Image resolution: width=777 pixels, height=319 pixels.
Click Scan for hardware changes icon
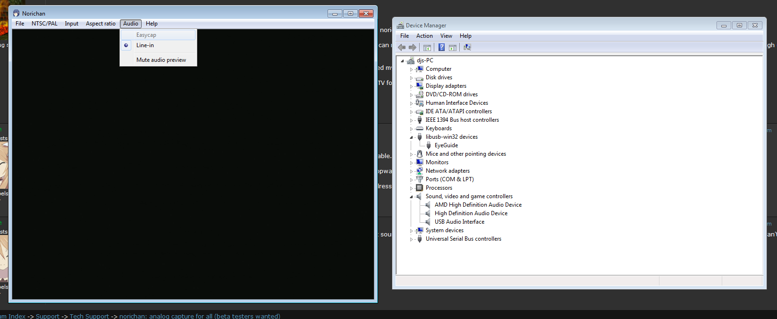pos(467,47)
